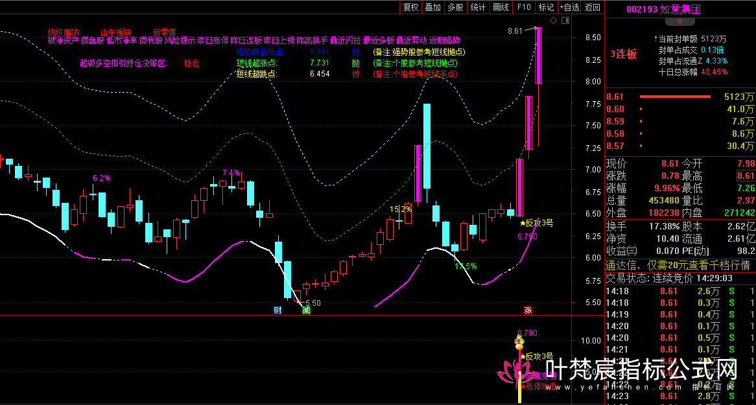
Task: Click the 破净资产 tag
Action: (x=63, y=40)
